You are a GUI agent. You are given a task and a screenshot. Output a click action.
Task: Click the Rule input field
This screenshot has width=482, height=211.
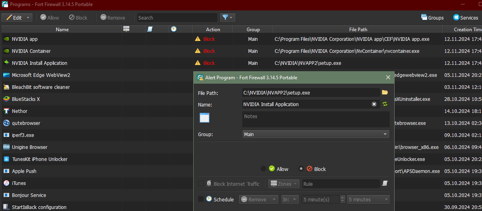click(340, 184)
